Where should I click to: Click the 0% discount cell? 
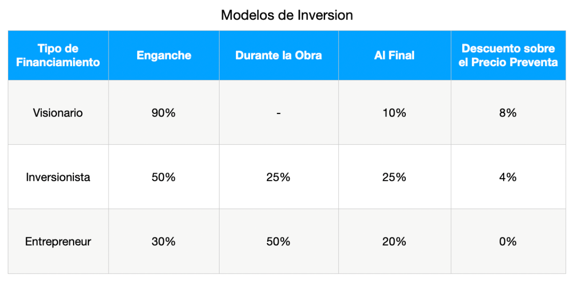point(508,241)
